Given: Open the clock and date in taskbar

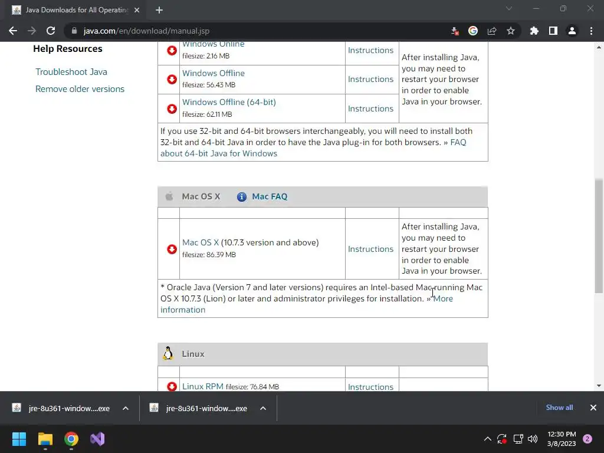Looking at the screenshot, I should [x=562, y=439].
